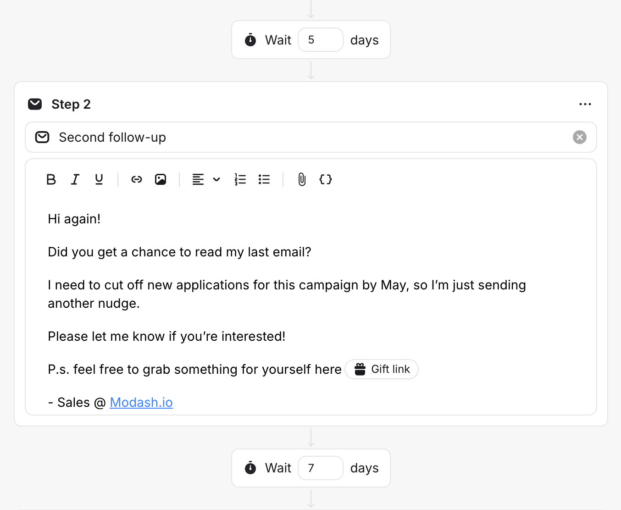Attach a file with the paperclip icon
This screenshot has height=510, width=621.
click(301, 179)
